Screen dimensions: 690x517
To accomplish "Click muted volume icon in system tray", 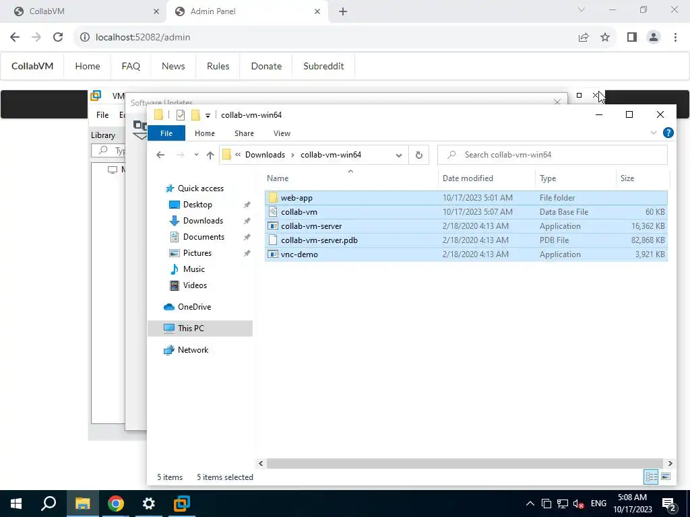I will tap(579, 504).
